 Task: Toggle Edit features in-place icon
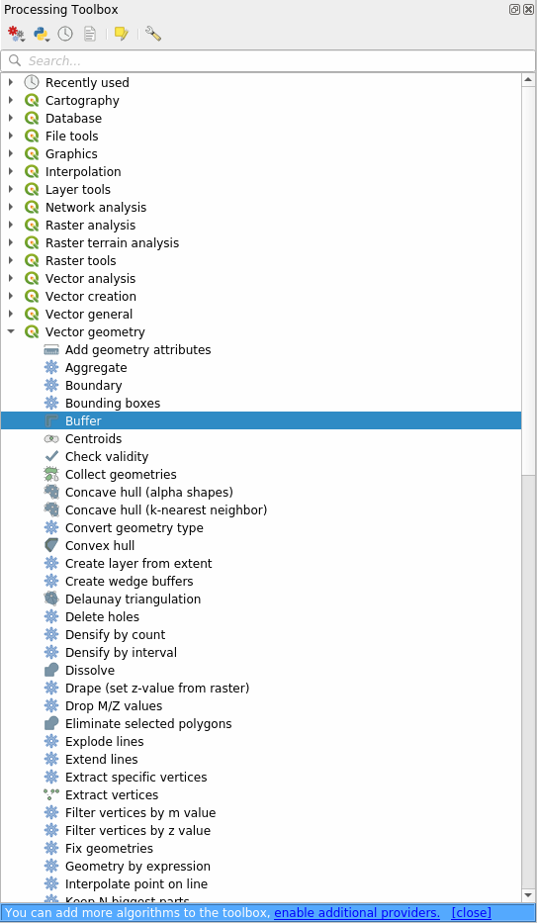pos(122,35)
